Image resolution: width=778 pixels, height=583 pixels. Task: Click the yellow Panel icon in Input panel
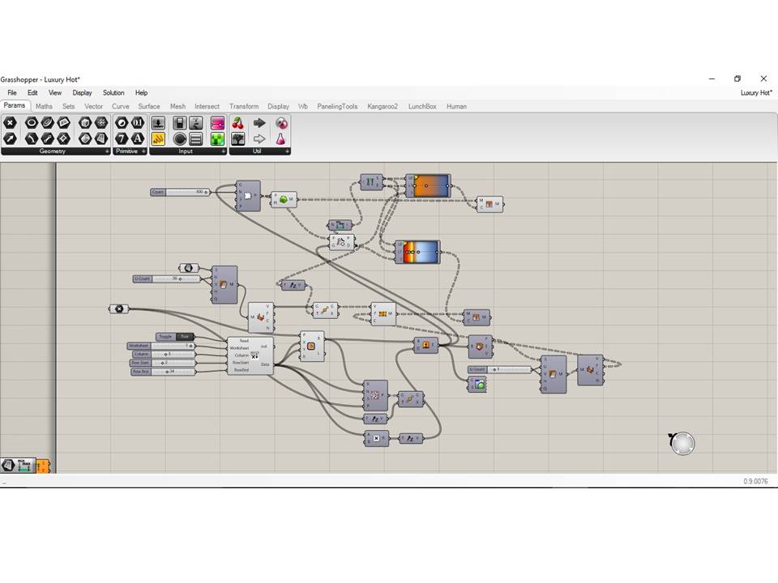click(x=158, y=138)
